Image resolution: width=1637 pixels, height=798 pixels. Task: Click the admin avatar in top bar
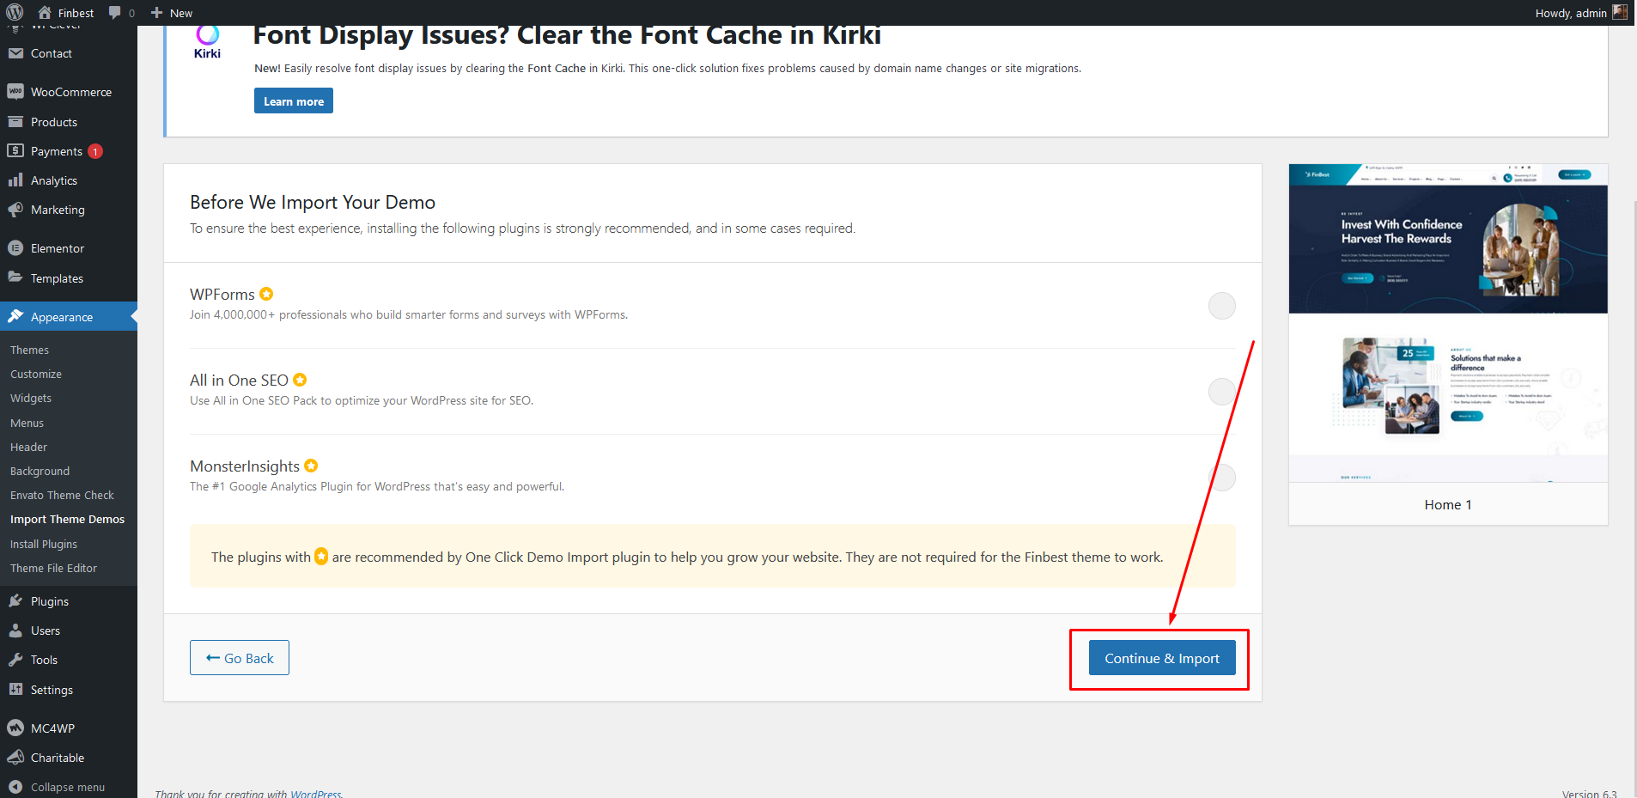[1619, 12]
